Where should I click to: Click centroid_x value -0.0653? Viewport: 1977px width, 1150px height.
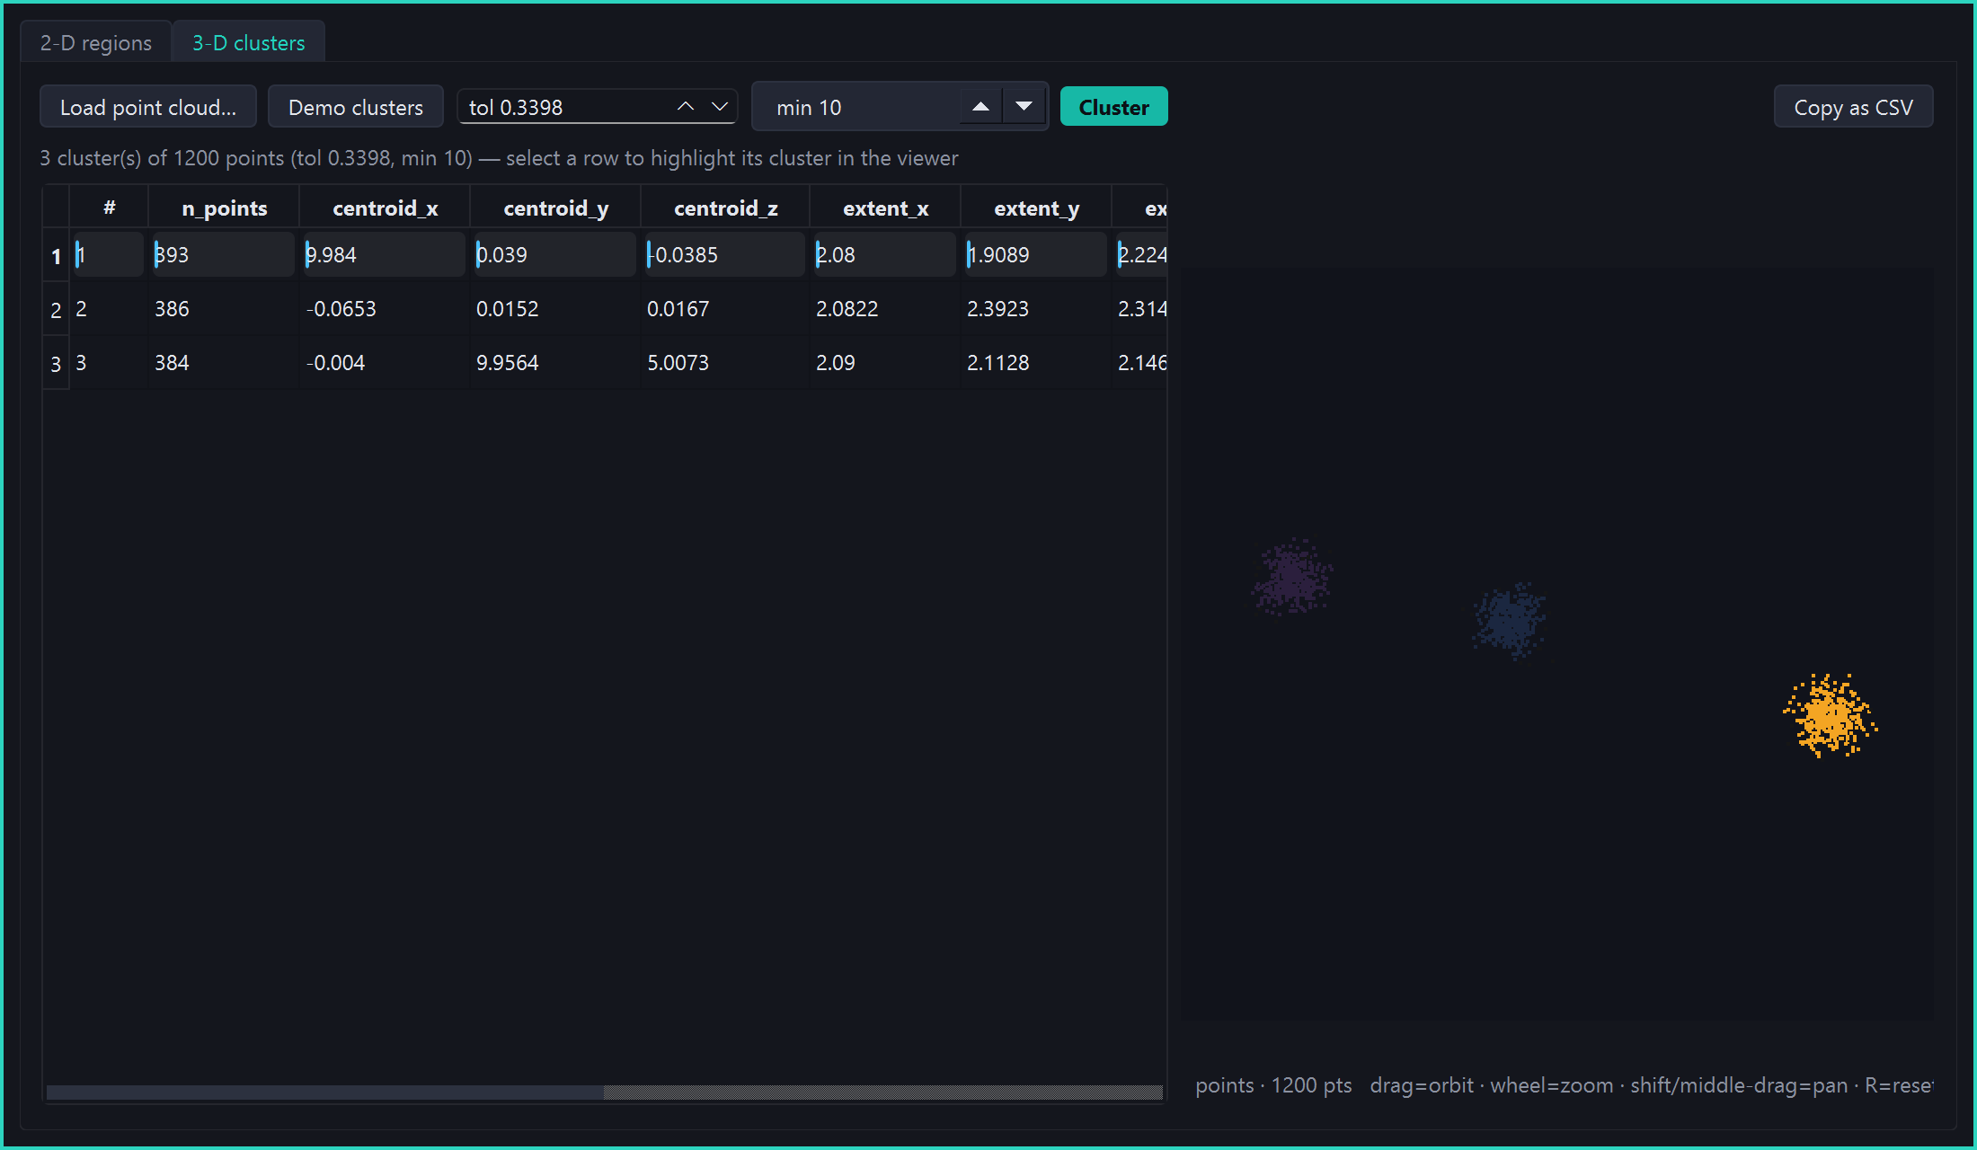click(385, 308)
